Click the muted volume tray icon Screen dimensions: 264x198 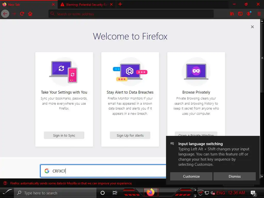pos(213,193)
